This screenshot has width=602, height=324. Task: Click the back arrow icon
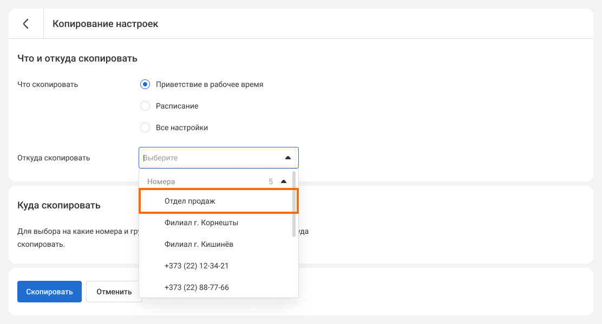25,24
